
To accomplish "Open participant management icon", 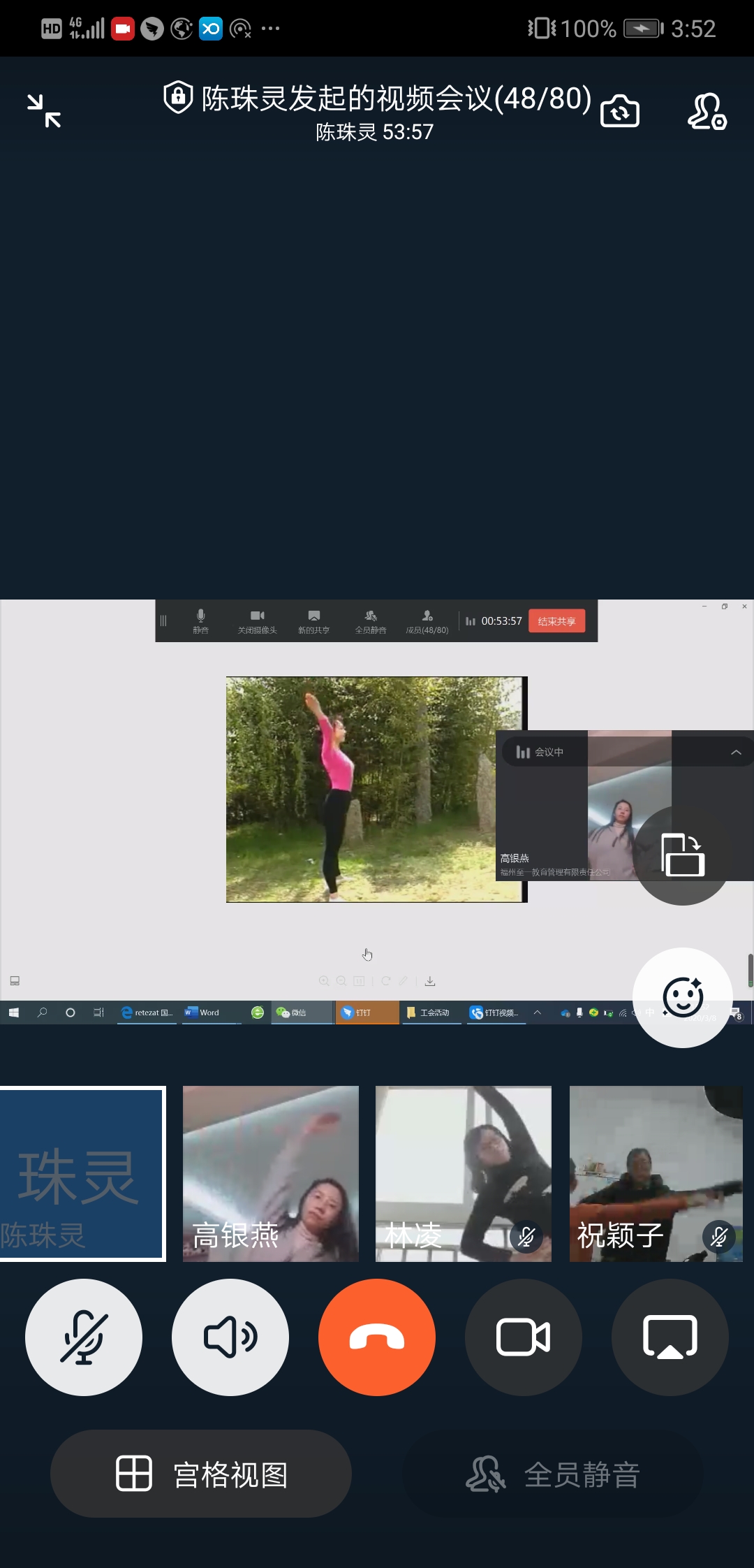I will 707,112.
